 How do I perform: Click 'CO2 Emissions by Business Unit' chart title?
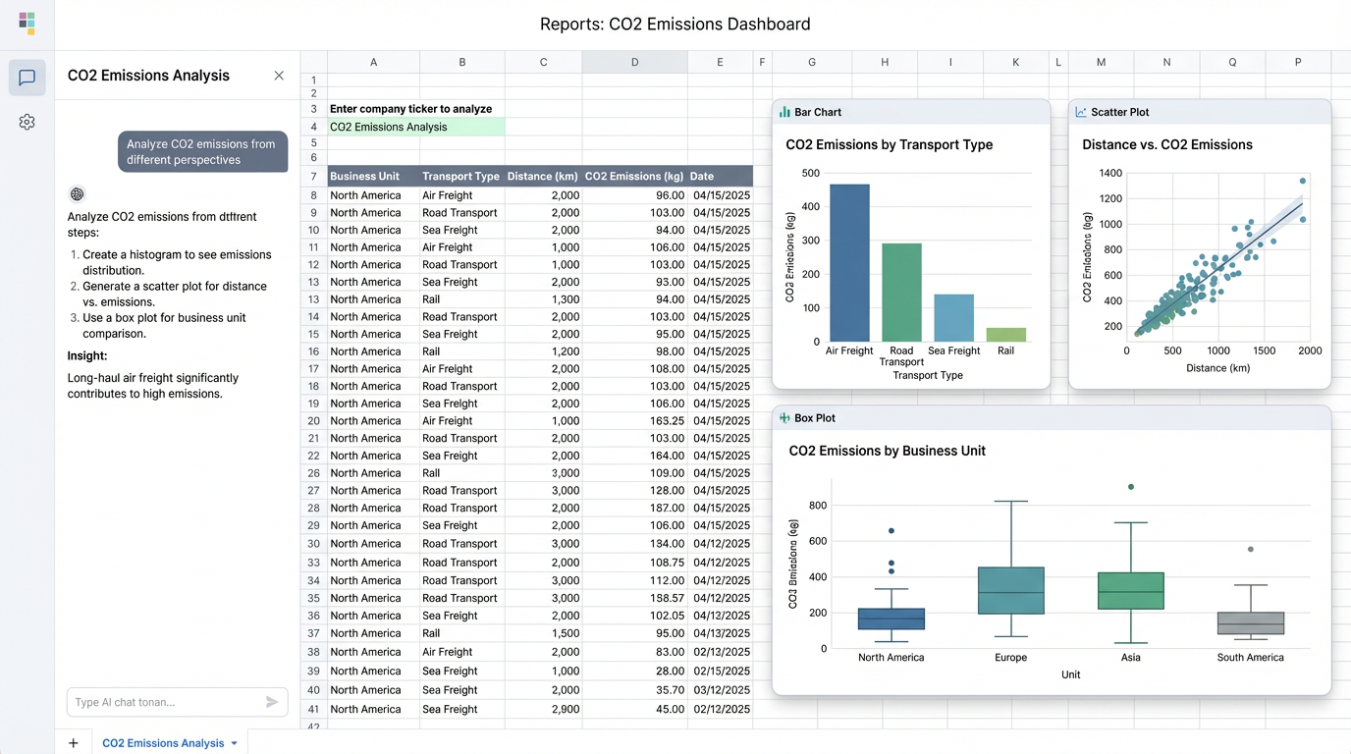(888, 451)
